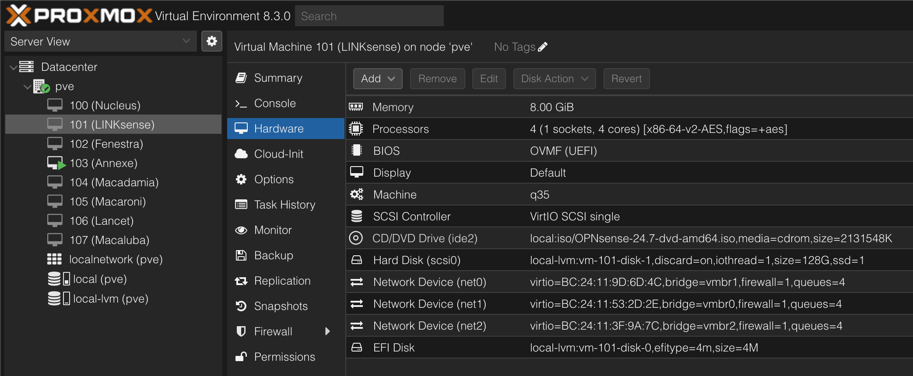The width and height of the screenshot is (913, 376).
Task: Click the storage icon for local (pve)
Action: [x=59, y=279]
